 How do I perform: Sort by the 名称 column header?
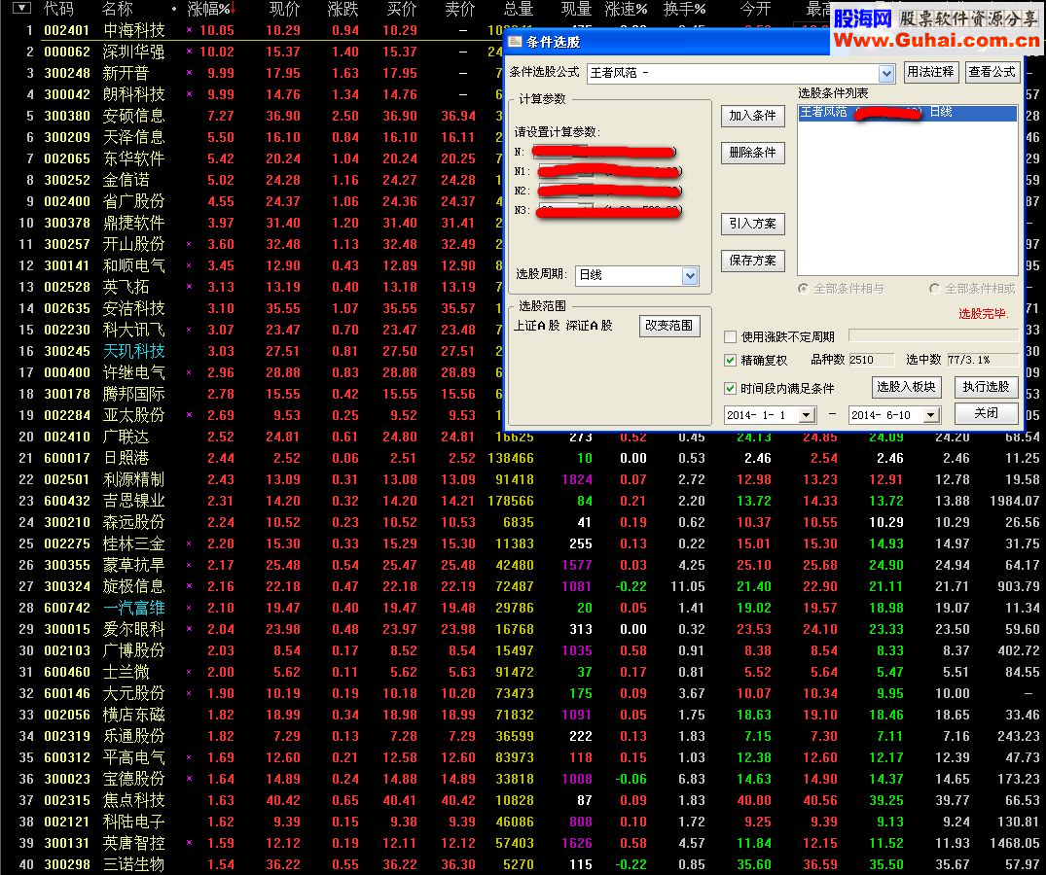click(x=118, y=10)
